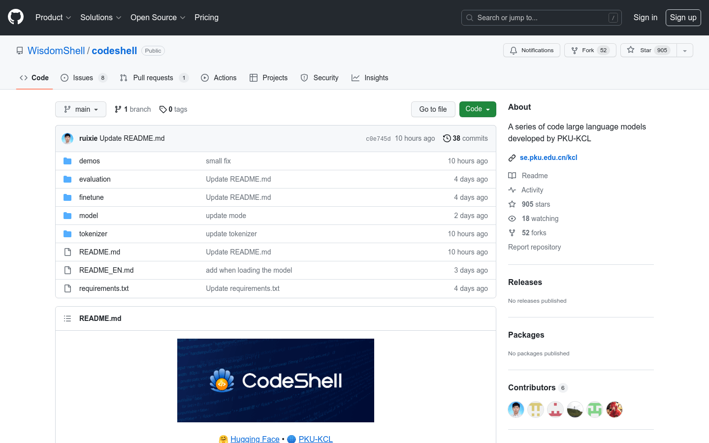The width and height of the screenshot is (709, 443).
Task: Click the link icon beside se.pku.edu.cn/kcl
Action: (x=512, y=158)
